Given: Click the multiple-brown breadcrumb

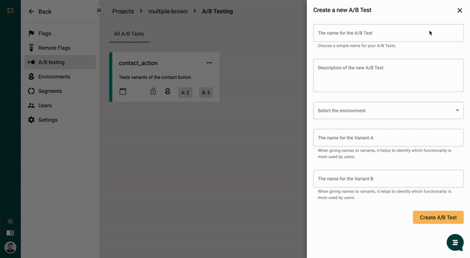Looking at the screenshot, I should [x=168, y=11].
